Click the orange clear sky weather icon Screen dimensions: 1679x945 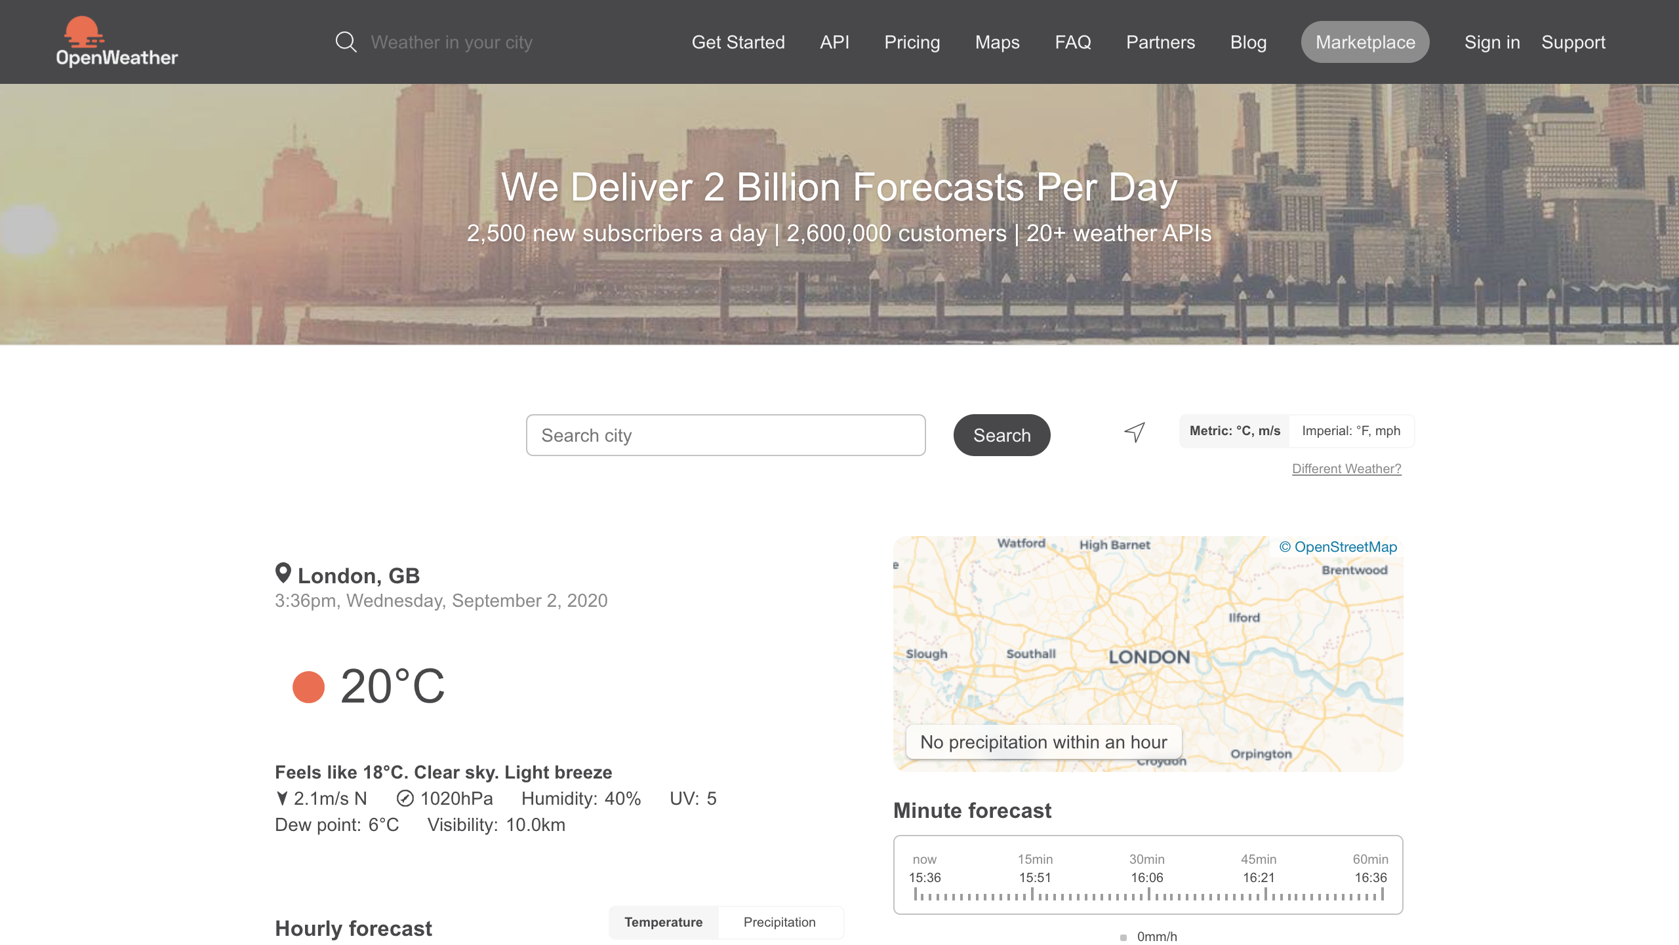click(x=308, y=687)
